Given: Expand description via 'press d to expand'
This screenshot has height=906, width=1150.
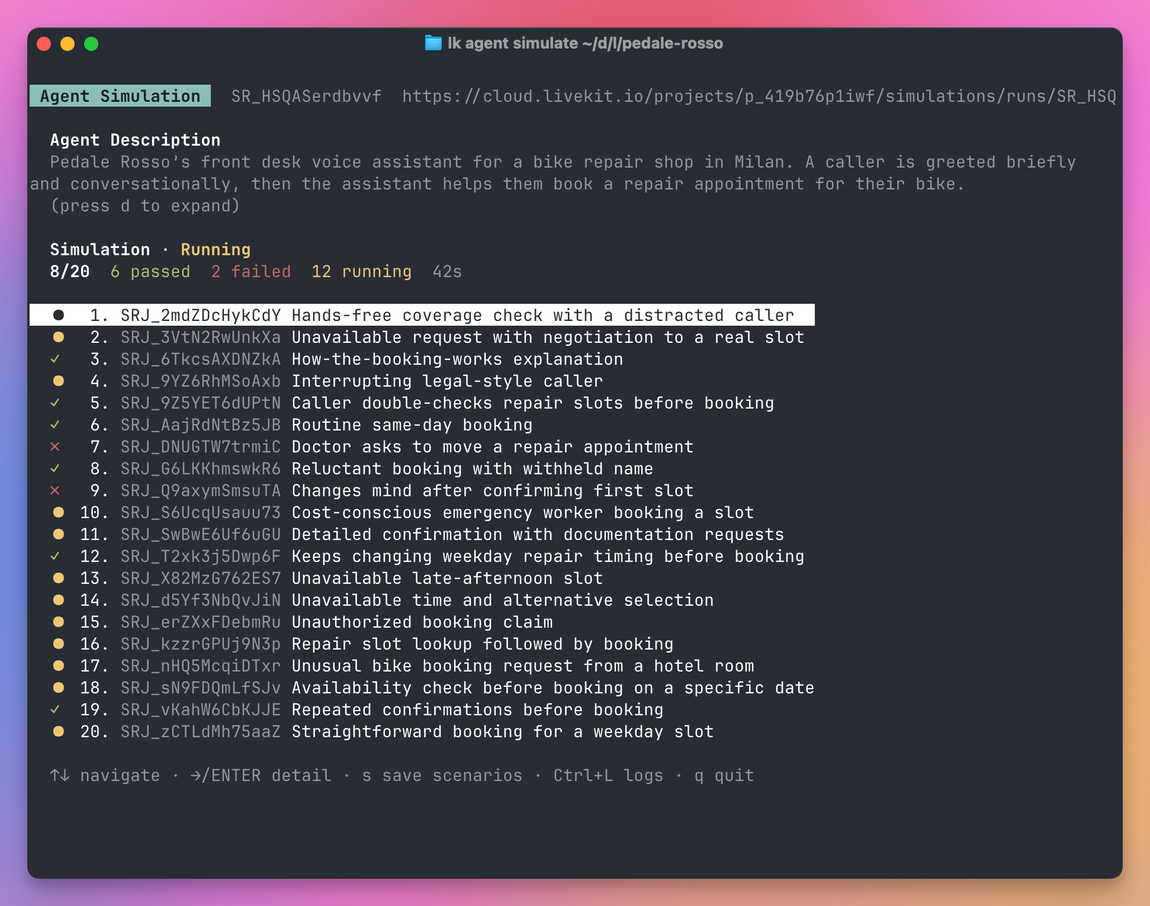Looking at the screenshot, I should point(145,206).
